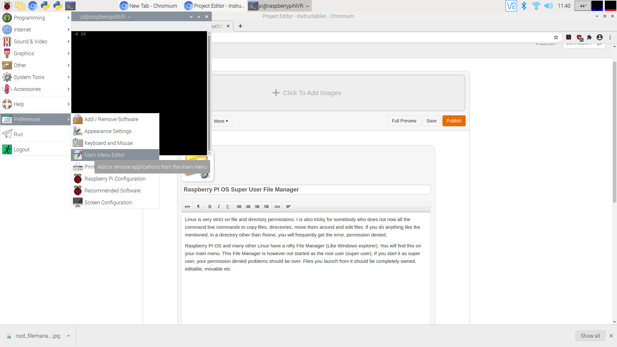Expand the Programming submenu arrow
617x347 pixels.
click(68, 18)
